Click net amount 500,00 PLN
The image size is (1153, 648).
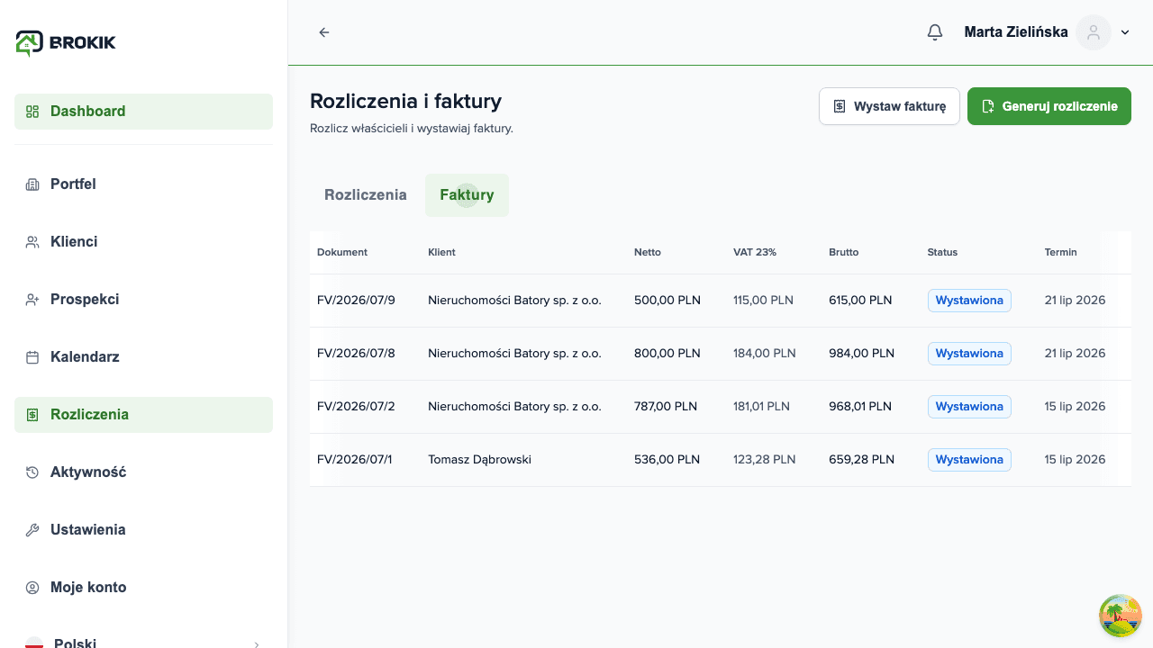point(667,301)
